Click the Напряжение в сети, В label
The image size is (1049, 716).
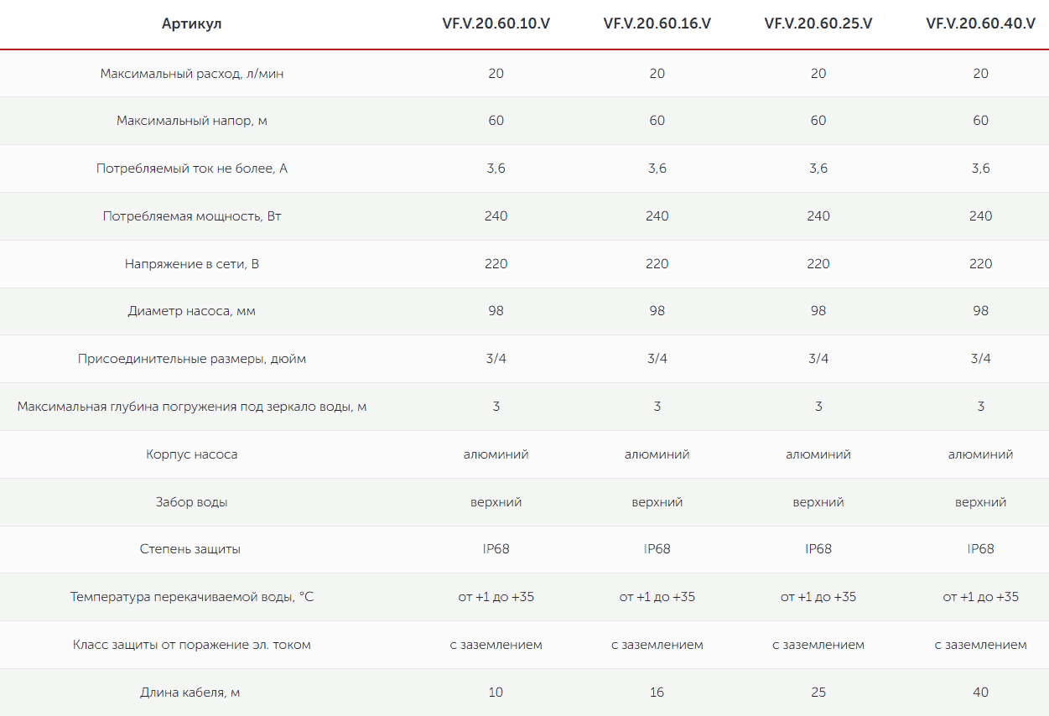[192, 264]
